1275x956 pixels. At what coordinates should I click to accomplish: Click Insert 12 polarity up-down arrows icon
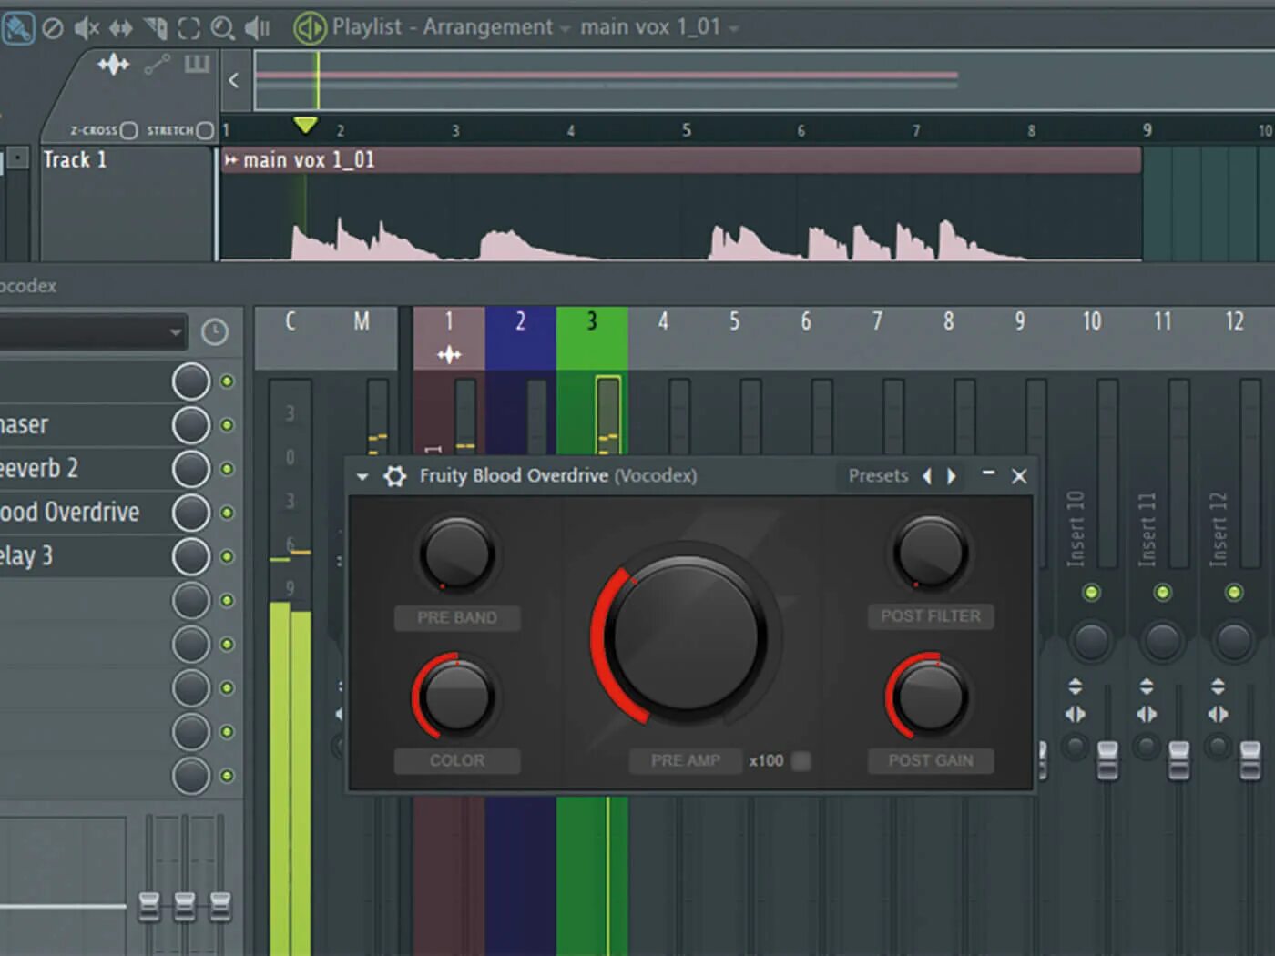coord(1218,686)
